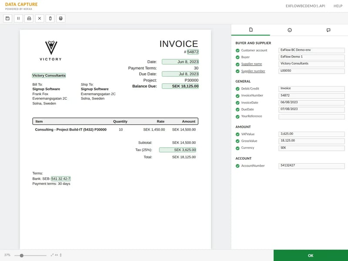Click the fit-width horizontal arrows icon
The image size is (348, 261).
[57, 255]
